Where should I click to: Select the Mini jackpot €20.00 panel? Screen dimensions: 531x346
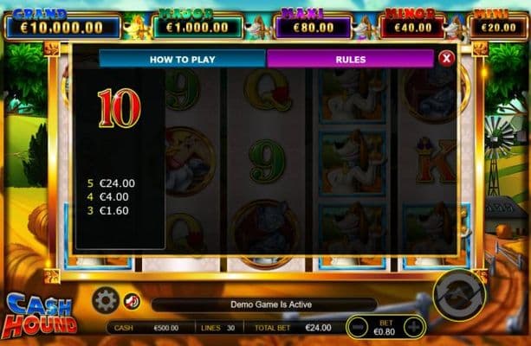point(498,27)
